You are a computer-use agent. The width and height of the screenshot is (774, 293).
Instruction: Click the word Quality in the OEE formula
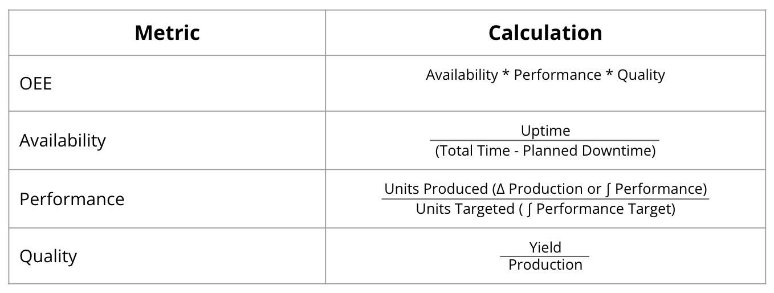click(x=641, y=75)
